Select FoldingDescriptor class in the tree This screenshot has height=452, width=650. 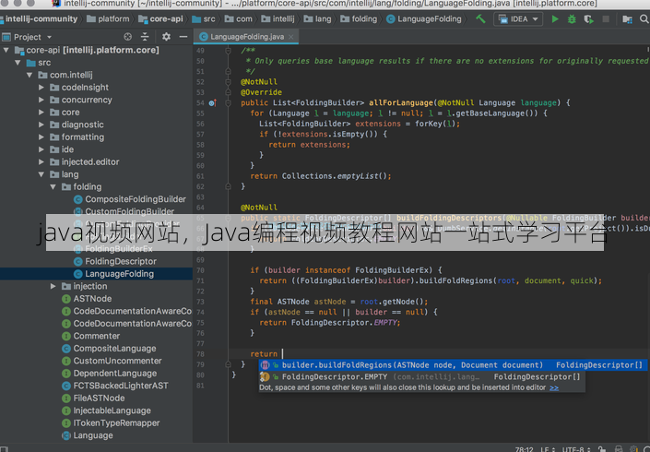115,262
